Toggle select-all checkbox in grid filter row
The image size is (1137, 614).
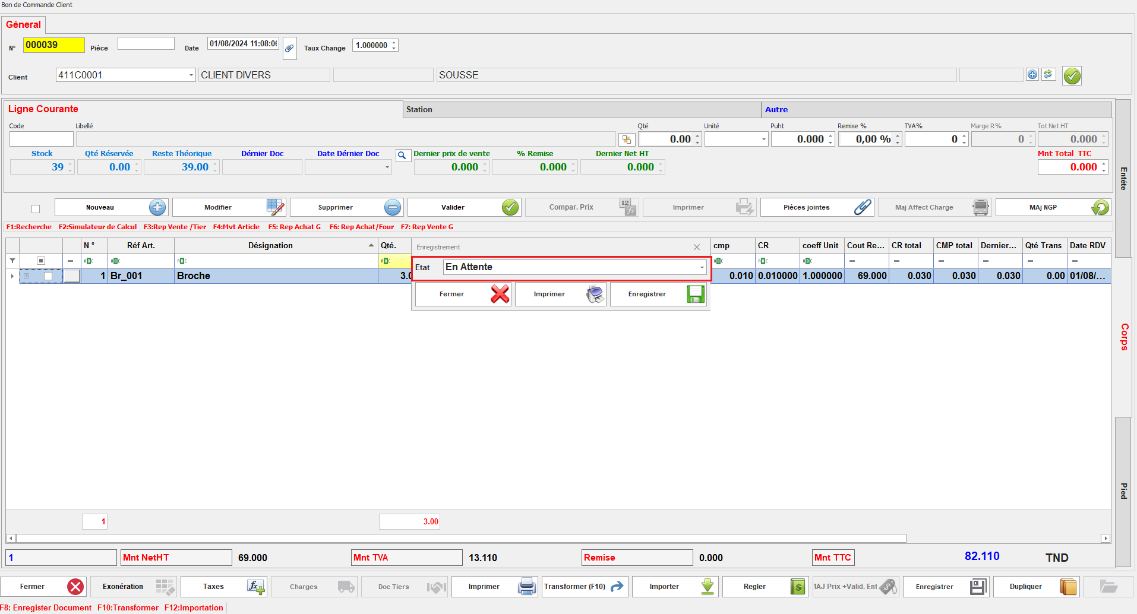(x=41, y=261)
